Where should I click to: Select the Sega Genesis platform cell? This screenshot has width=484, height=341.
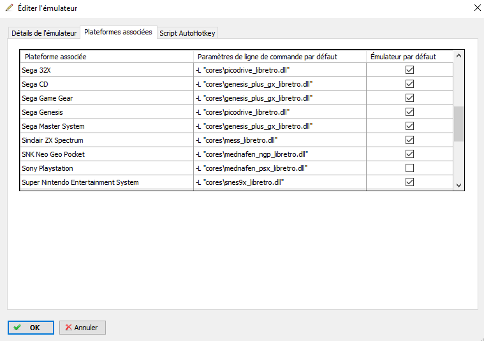[106, 112]
